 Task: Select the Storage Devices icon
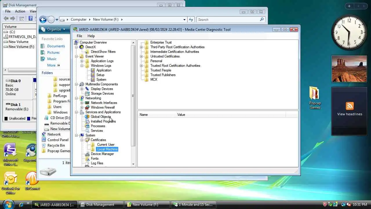pos(87,93)
